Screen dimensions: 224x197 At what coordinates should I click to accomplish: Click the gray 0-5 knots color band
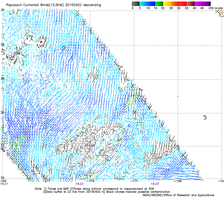(x=136, y=4)
